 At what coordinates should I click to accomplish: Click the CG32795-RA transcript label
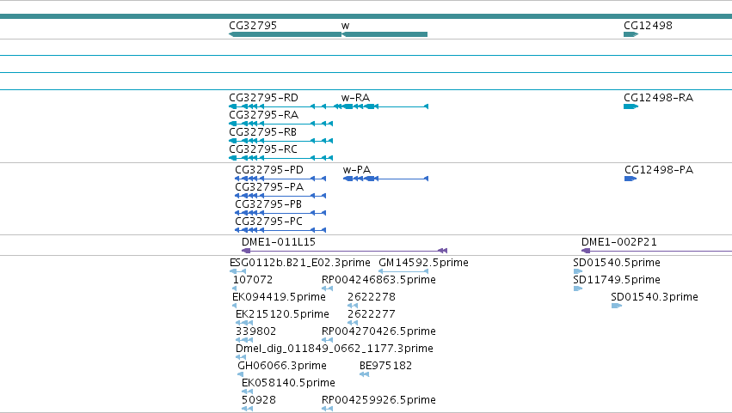coord(263,115)
